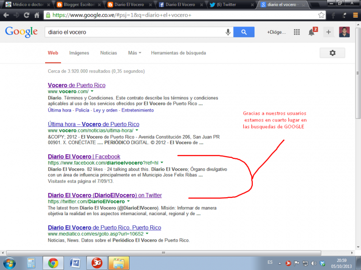Open Calculator from the taskbar
361x270 pixels.
pyautogui.click(x=31, y=263)
